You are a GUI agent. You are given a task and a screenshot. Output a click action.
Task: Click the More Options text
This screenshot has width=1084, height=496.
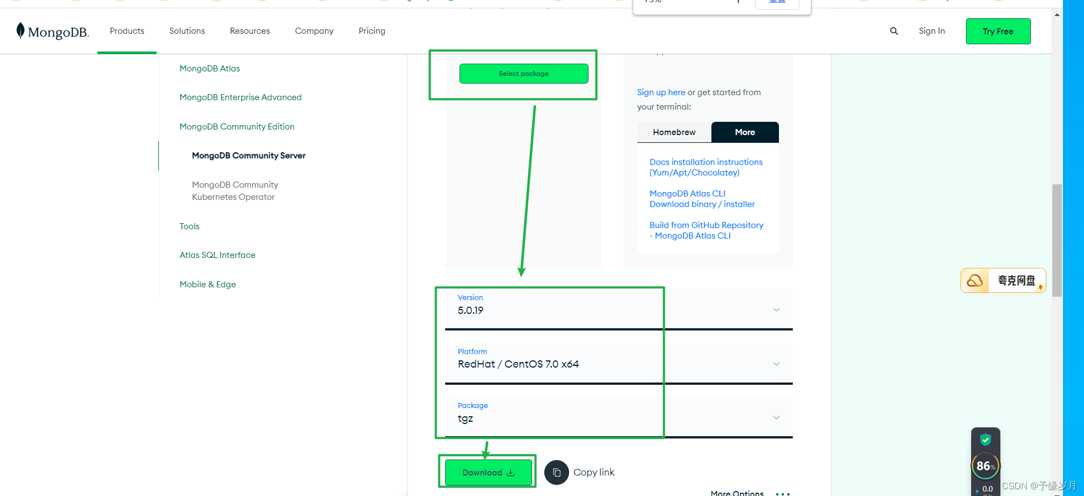[737, 493]
